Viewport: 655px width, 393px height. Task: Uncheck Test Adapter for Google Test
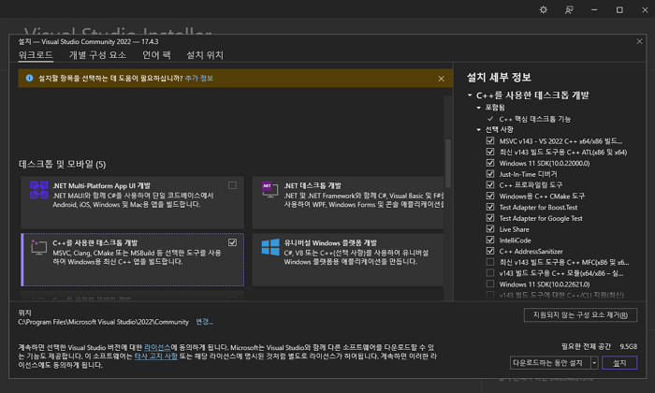click(490, 218)
